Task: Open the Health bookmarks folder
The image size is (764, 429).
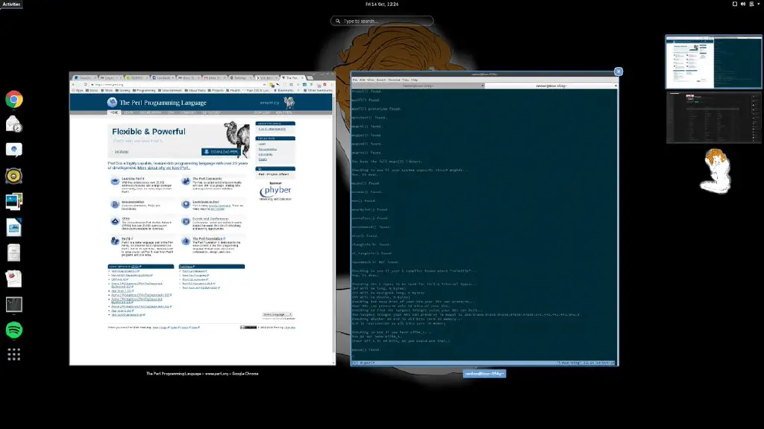Action: [234, 90]
